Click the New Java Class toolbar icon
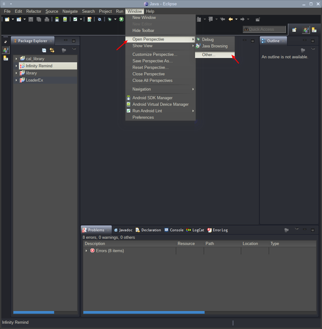 [89, 20]
